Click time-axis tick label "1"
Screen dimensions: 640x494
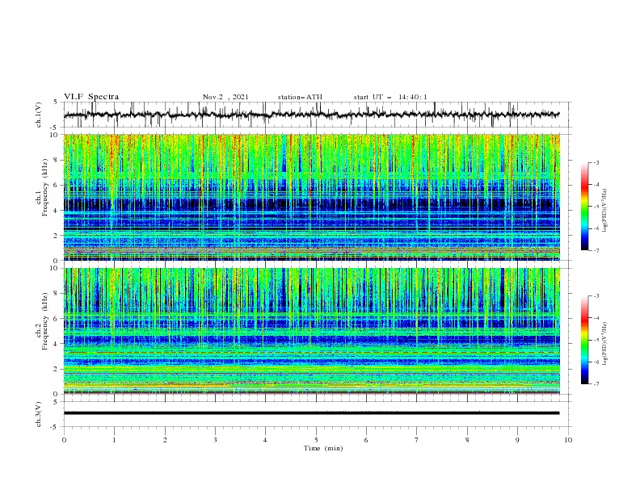(114, 440)
